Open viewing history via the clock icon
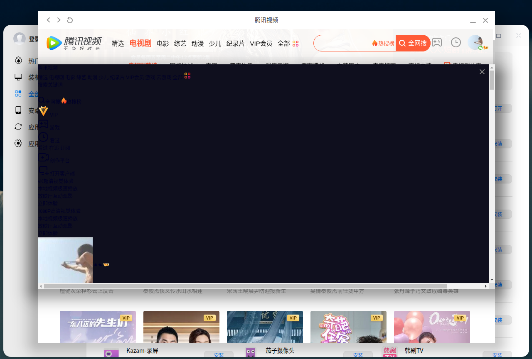Image resolution: width=532 pixels, height=359 pixels. pyautogui.click(x=456, y=42)
